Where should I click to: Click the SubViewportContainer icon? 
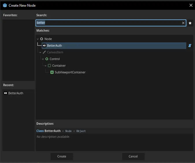click(x=52, y=72)
